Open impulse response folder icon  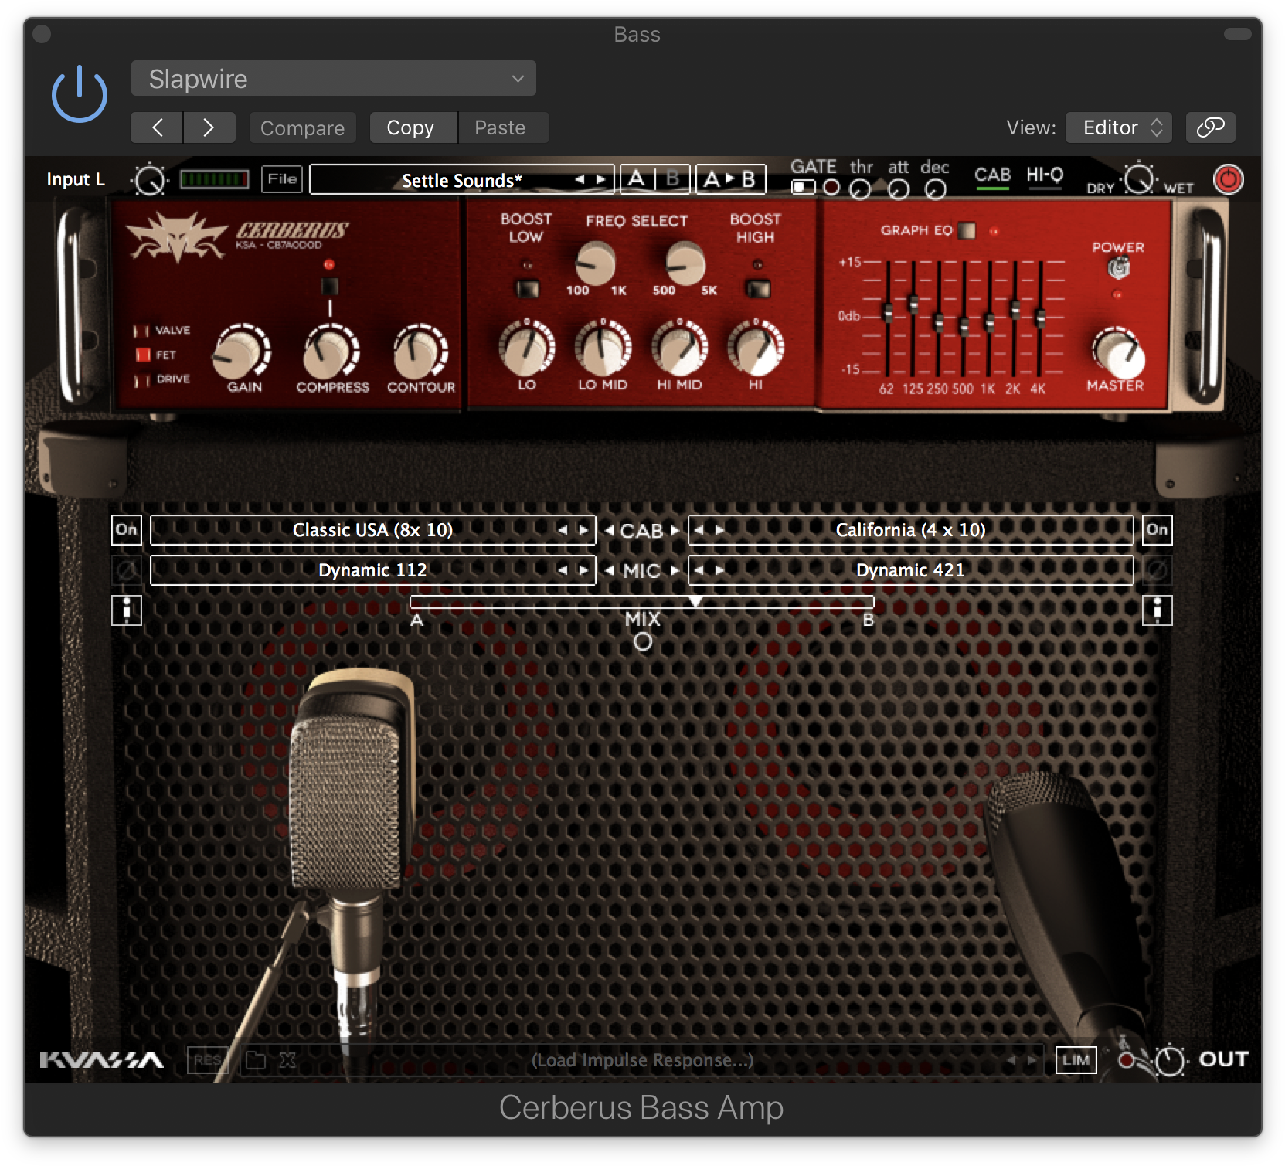pyautogui.click(x=255, y=1060)
